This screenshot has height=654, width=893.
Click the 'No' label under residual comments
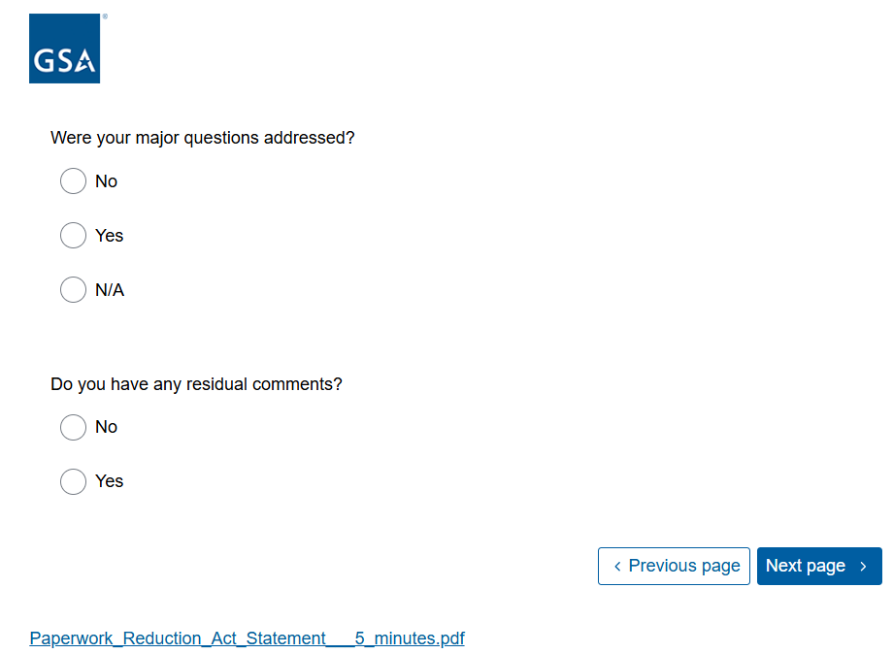click(x=107, y=427)
